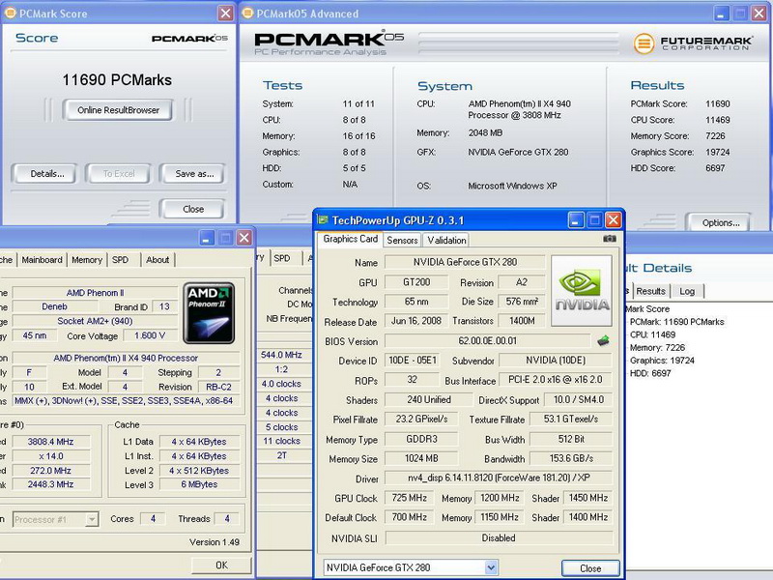Screen dimensions: 773x580
Task: Select the Graphics Card tab
Action: (350, 239)
